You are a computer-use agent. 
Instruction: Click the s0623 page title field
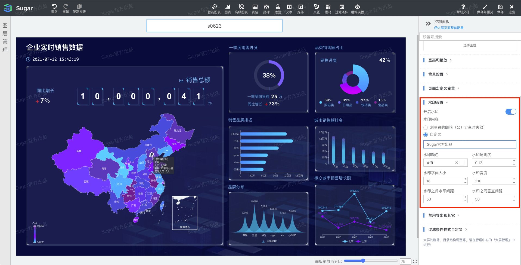pyautogui.click(x=215, y=26)
